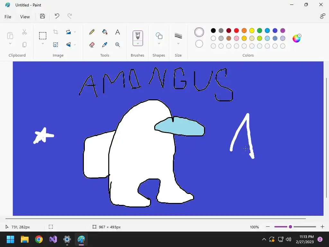Click the Flip icon
The image size is (329, 247).
(68, 44)
